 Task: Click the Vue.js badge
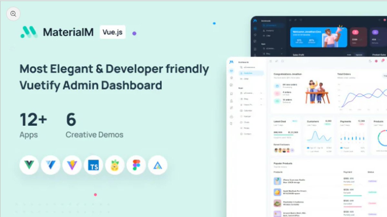(x=113, y=32)
